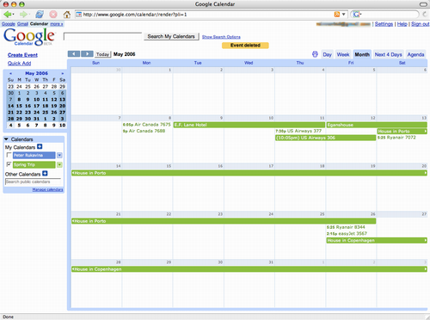Click the Help link

[402, 24]
